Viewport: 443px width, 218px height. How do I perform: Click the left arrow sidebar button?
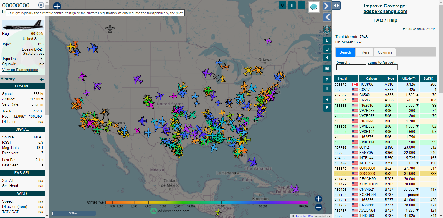click(x=327, y=17)
